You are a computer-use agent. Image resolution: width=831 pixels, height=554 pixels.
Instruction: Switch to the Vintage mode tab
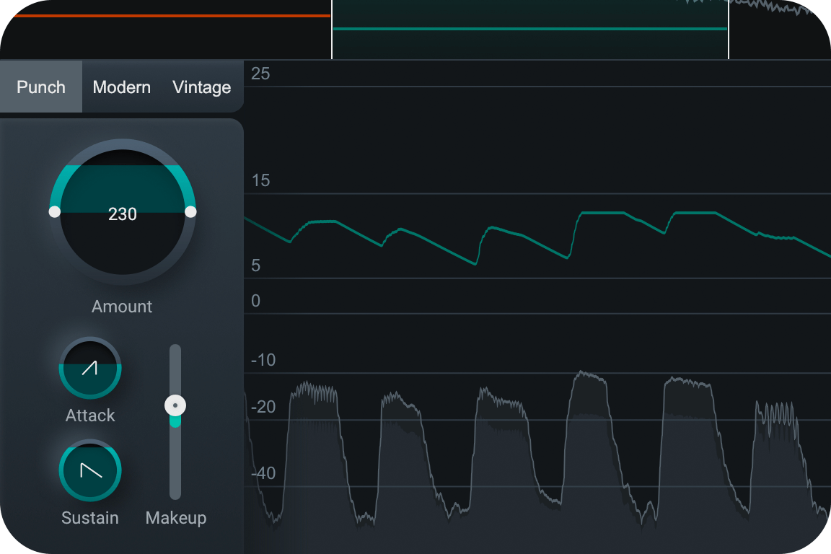point(201,87)
